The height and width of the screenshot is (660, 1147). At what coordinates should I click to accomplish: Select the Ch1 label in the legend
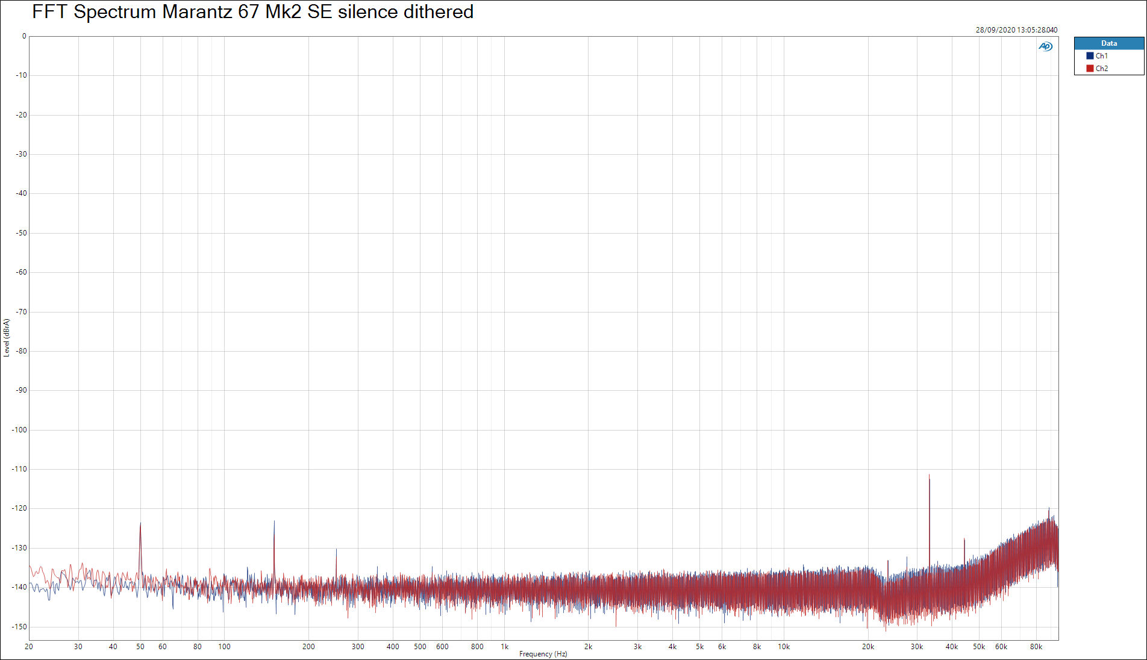tap(1101, 56)
